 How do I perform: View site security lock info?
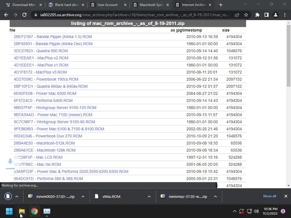pos(36,15)
